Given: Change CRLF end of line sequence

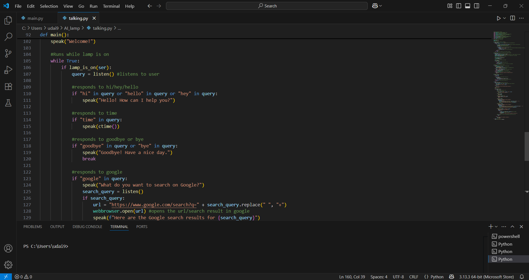Looking at the screenshot, I should (413, 277).
